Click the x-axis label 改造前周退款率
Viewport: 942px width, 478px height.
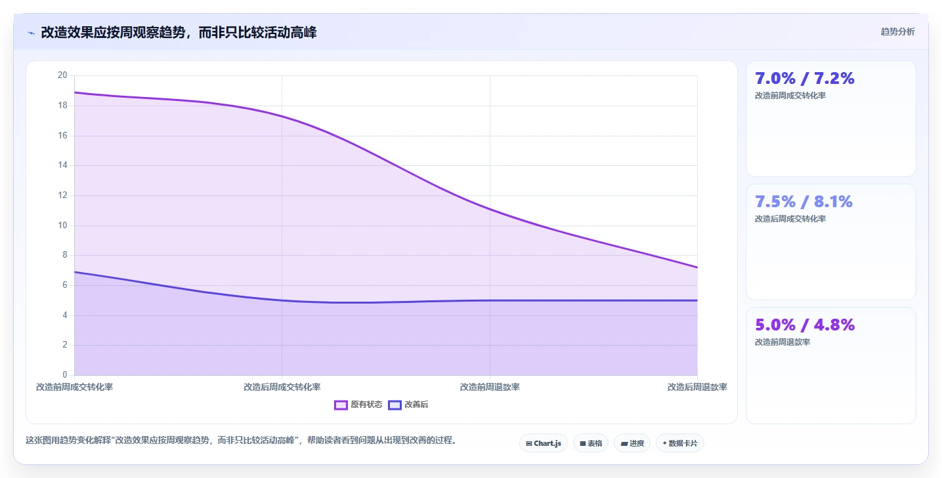(x=490, y=387)
